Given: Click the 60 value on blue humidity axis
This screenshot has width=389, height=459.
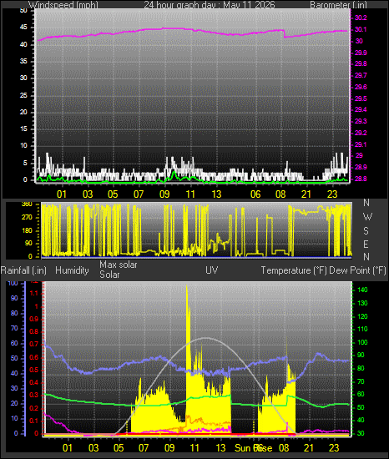Looking at the screenshot, I should (14, 343).
